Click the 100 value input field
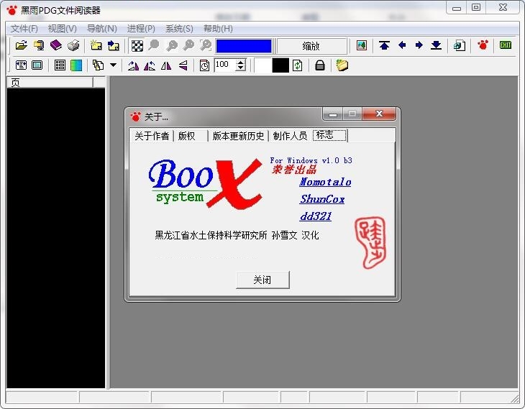The image size is (525, 409). [x=225, y=65]
